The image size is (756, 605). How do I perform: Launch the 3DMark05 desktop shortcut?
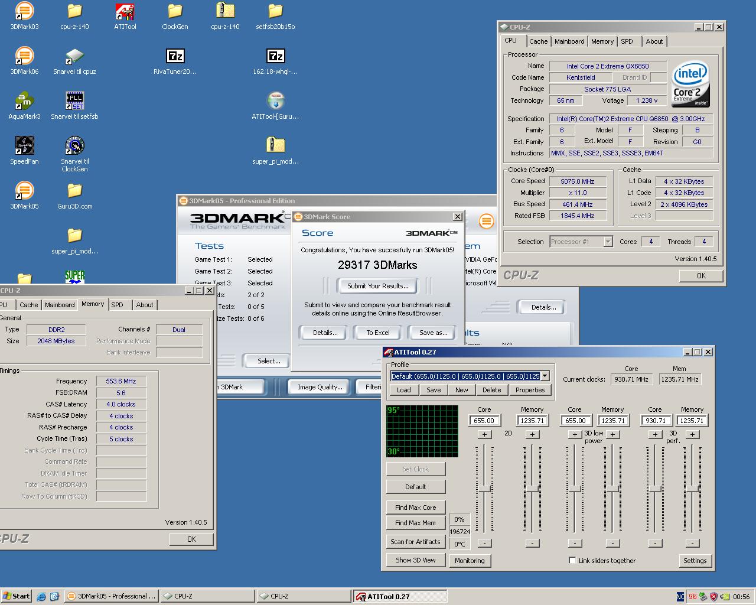coord(24,196)
